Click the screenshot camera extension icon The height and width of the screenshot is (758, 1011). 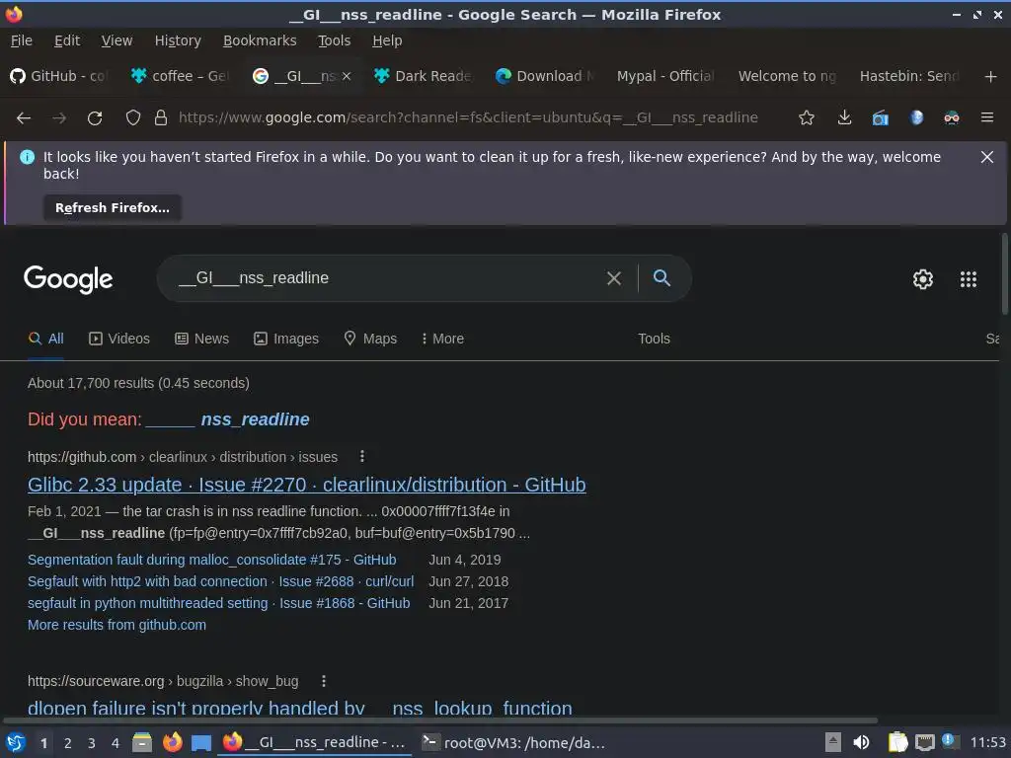pyautogui.click(x=880, y=118)
